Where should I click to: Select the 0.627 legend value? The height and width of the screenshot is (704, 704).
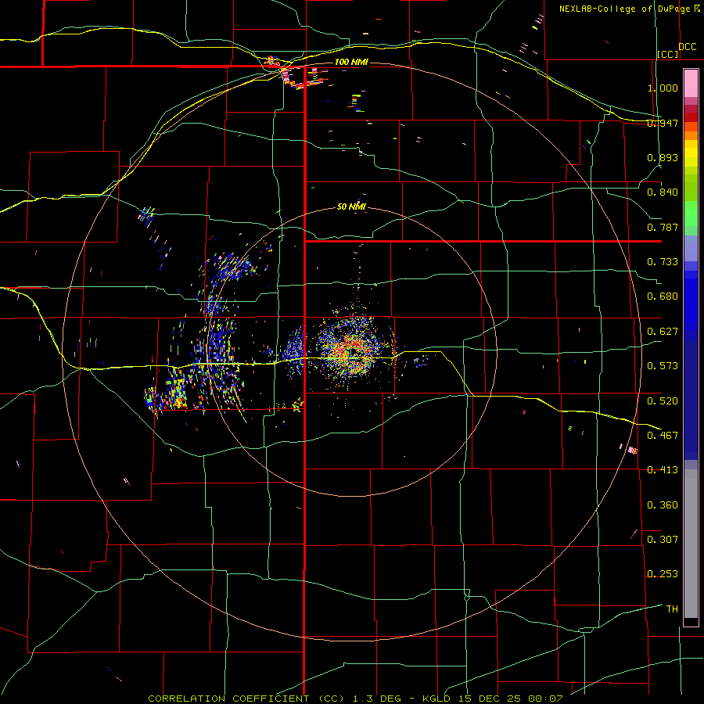point(663,332)
